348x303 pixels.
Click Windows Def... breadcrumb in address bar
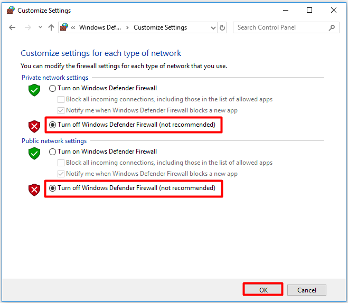point(99,27)
